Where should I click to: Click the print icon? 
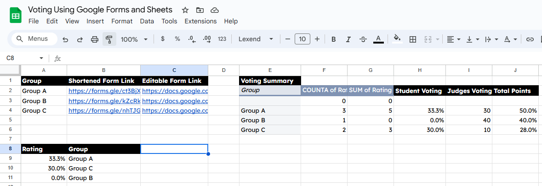click(x=95, y=39)
